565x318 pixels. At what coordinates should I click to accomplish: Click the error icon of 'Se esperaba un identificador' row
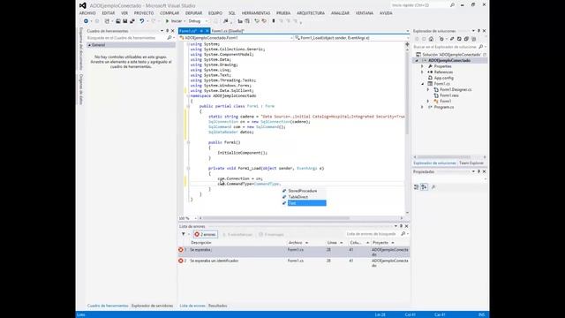(181, 261)
